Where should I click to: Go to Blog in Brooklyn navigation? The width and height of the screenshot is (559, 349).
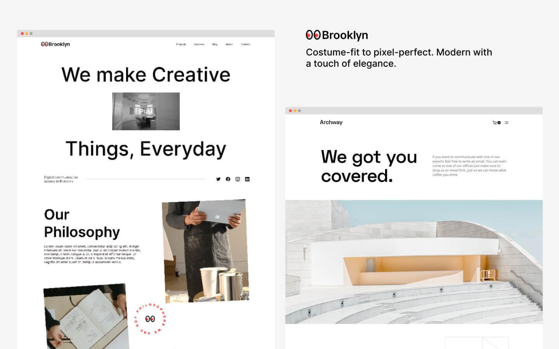click(215, 44)
